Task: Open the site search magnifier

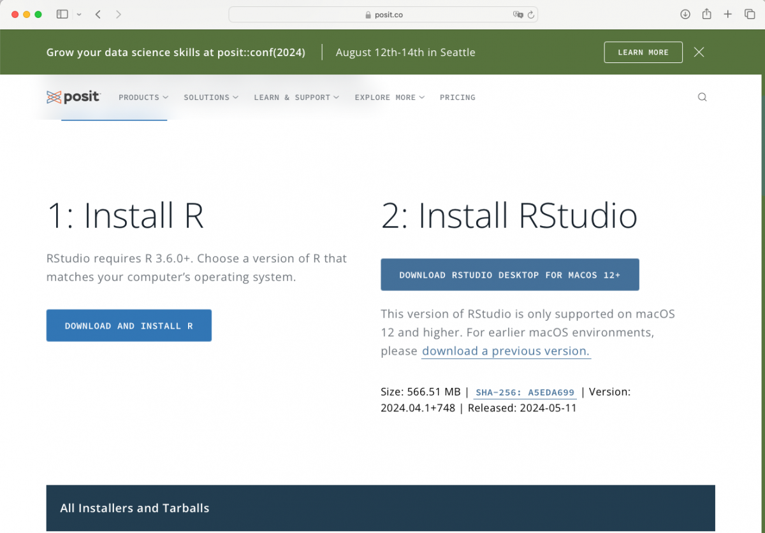Action: click(x=702, y=97)
